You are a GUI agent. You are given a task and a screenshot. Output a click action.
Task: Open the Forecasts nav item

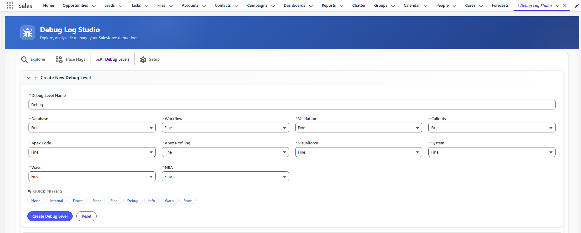pos(500,6)
